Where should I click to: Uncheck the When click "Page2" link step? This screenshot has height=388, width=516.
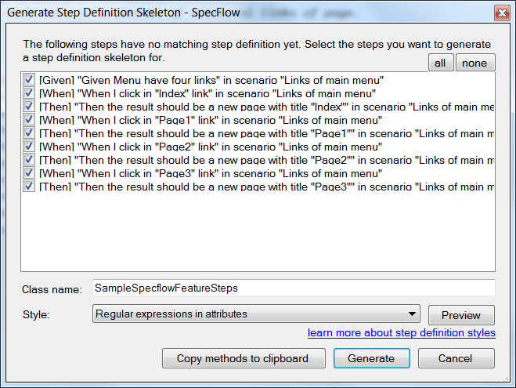(29, 147)
